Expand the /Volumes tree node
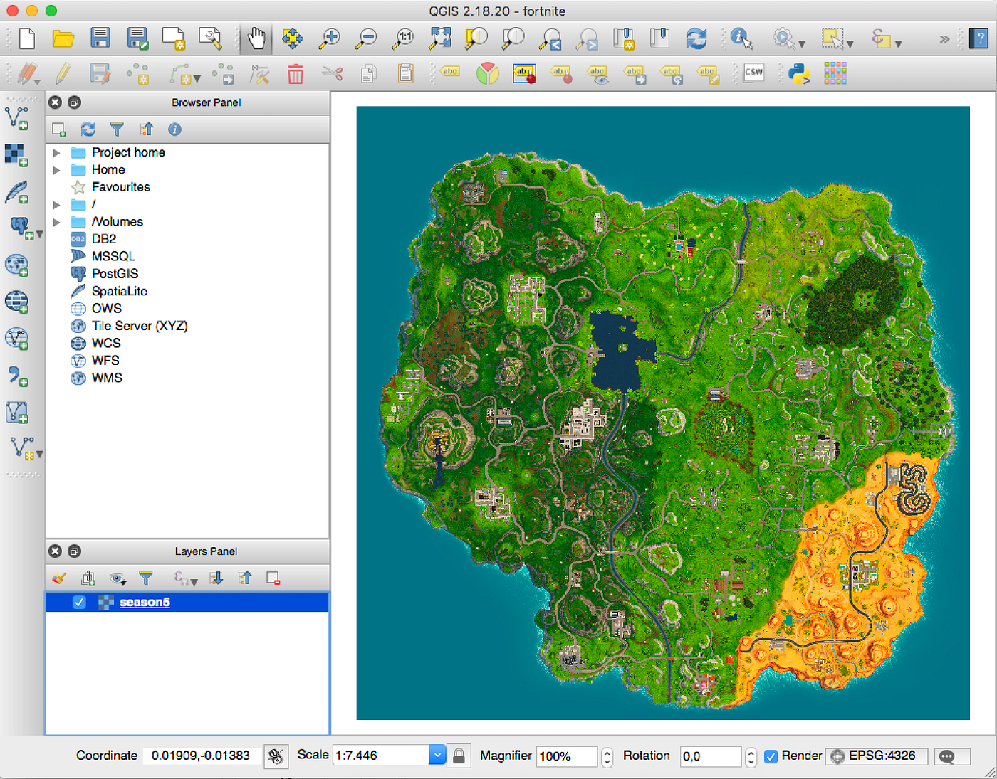 pyautogui.click(x=56, y=222)
